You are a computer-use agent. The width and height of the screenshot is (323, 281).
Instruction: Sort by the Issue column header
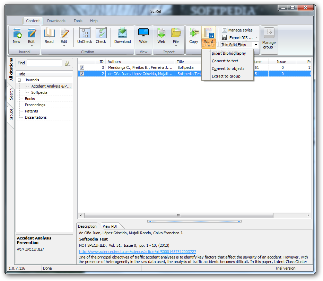(282, 62)
